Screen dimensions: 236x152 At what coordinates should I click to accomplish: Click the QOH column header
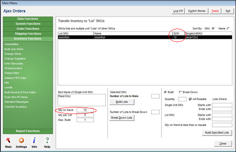[x=179, y=34]
